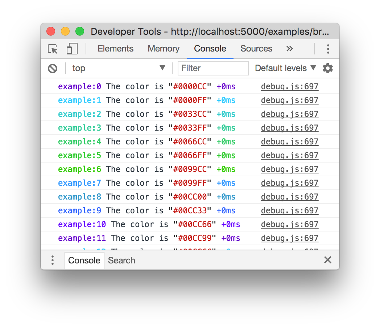Click the "#0066FF" color string

(190, 156)
